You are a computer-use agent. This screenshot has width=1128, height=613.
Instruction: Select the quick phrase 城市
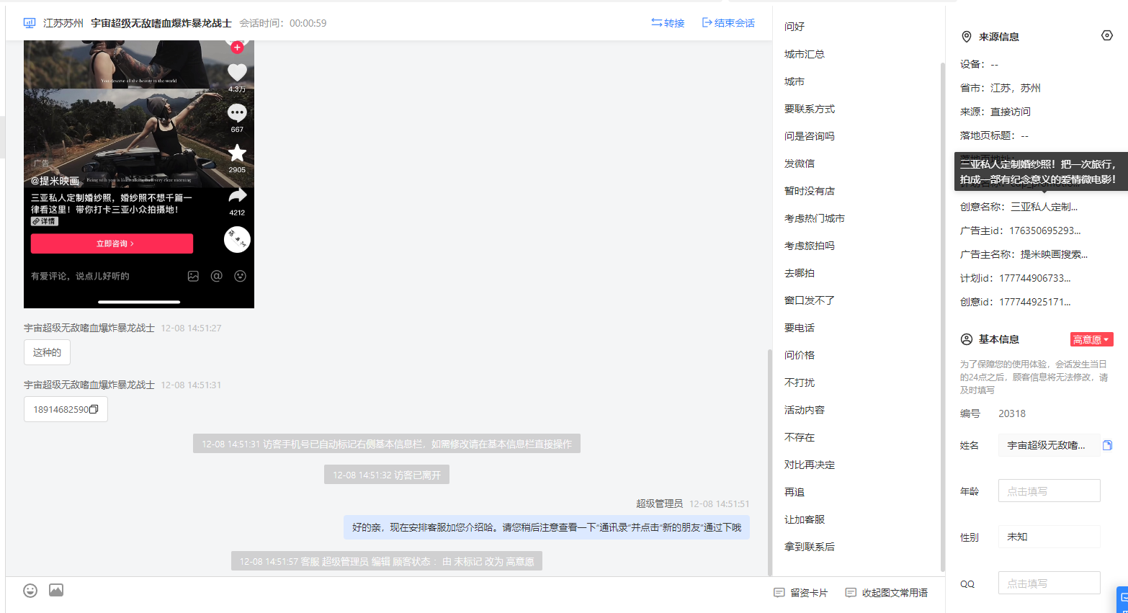click(794, 81)
